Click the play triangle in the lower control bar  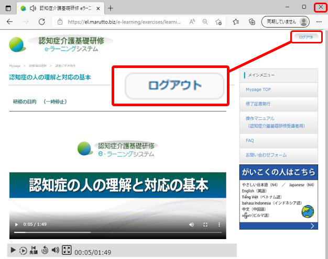click(14, 251)
